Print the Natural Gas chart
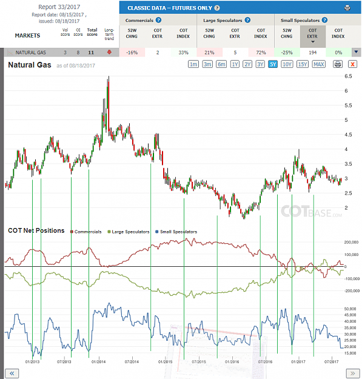The image size is (362, 379). pyautogui.click(x=338, y=64)
